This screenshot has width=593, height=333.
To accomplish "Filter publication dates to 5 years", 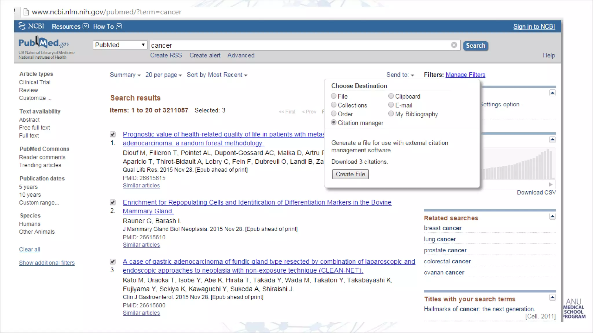I will click(28, 187).
